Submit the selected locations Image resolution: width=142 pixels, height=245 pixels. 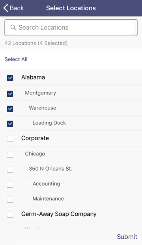coord(127,237)
